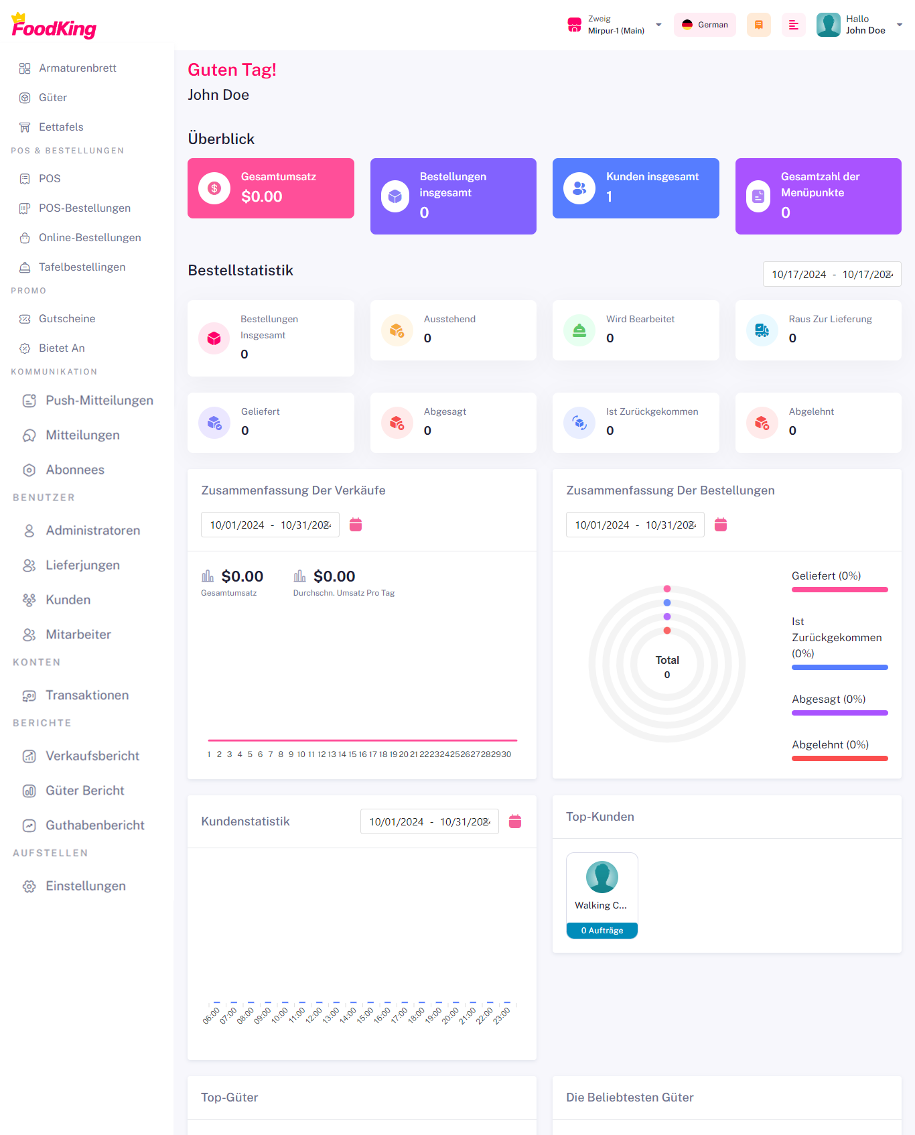Screen dimensions: 915x1135
Task: Click the Walking Customer card
Action: 602,895
